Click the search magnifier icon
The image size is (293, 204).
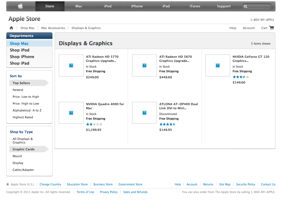click(x=245, y=7)
